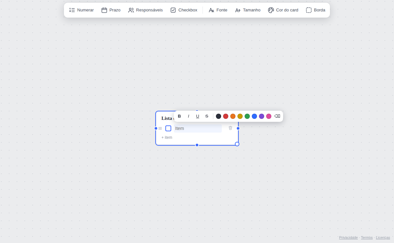
Task: Open the Tamanho size menu
Action: pyautogui.click(x=248, y=10)
